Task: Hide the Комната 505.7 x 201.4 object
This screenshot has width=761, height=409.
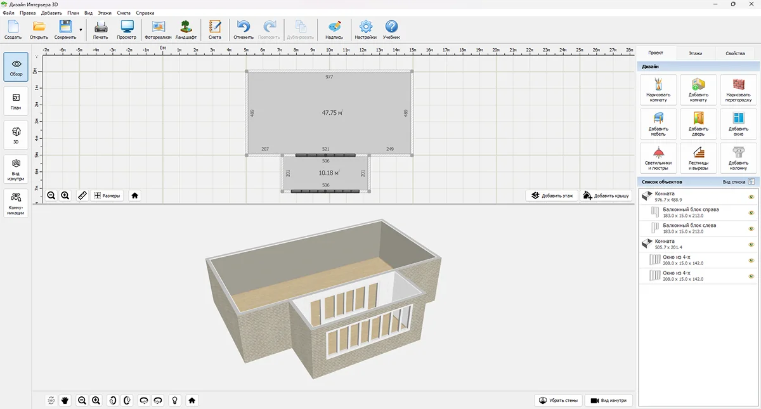Action: tap(751, 244)
